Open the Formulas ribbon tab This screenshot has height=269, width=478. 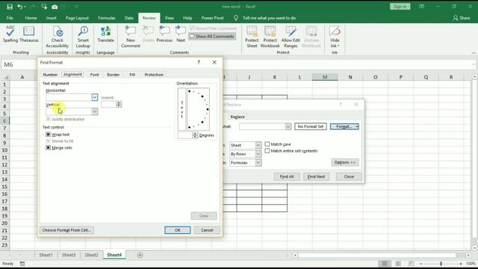pos(106,18)
